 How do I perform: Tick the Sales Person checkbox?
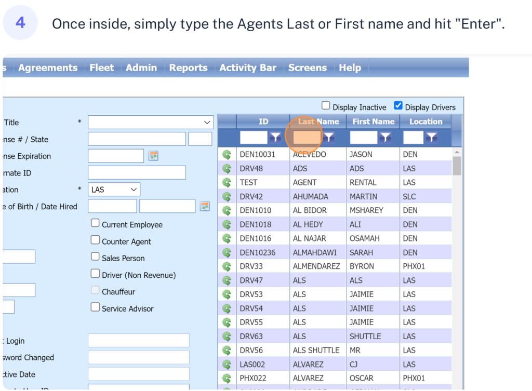pos(95,257)
